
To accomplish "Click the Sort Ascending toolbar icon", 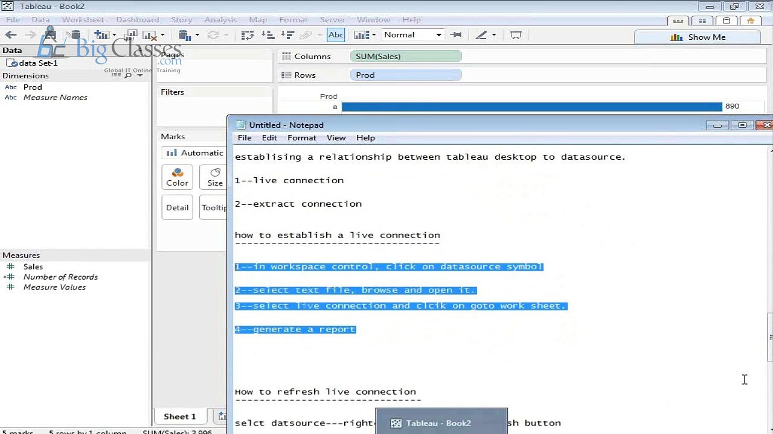I will (x=267, y=35).
